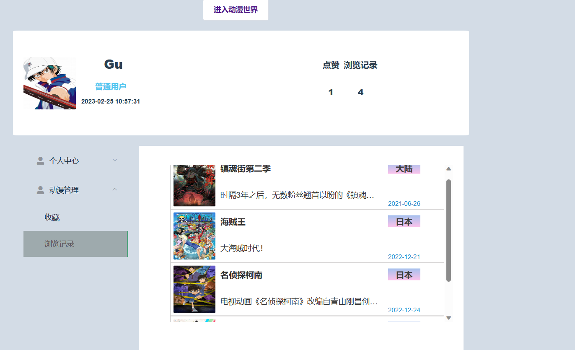This screenshot has width=575, height=350.
Task: Click the person icon beside 个人中心
Action: pos(41,161)
